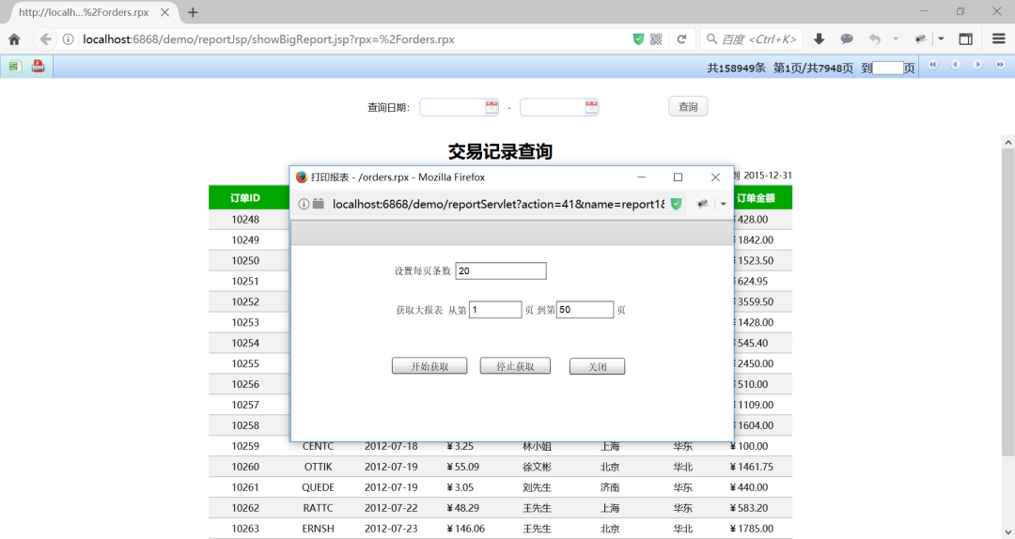This screenshot has width=1015, height=539.
Task: Open end date calendar picker
Action: [x=591, y=107]
